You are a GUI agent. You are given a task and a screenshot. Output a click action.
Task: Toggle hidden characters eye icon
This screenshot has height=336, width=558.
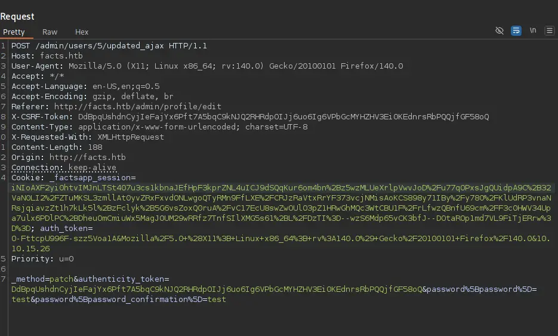[x=500, y=30]
